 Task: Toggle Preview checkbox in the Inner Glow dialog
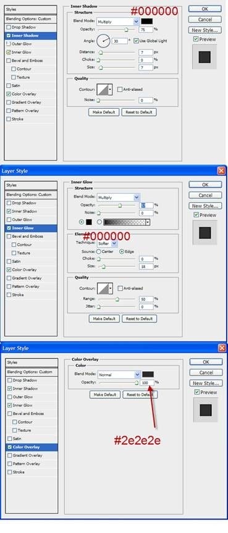coord(196,215)
